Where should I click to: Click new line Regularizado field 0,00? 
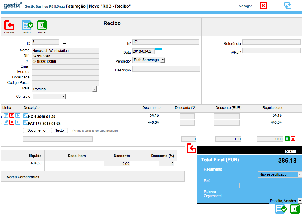click(270, 139)
